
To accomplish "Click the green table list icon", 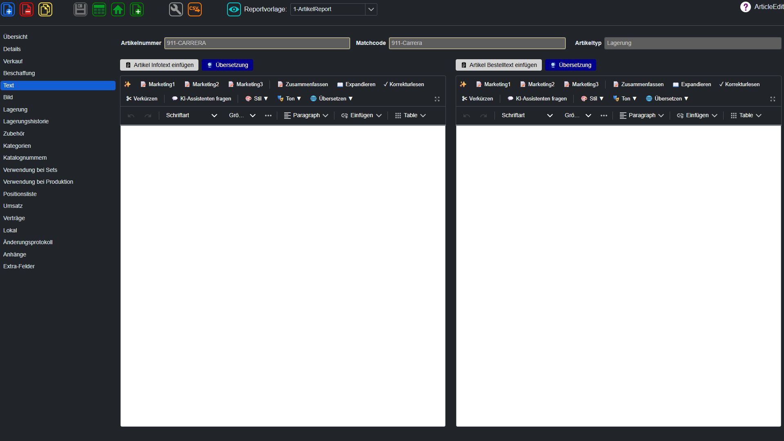I will [x=99, y=9].
